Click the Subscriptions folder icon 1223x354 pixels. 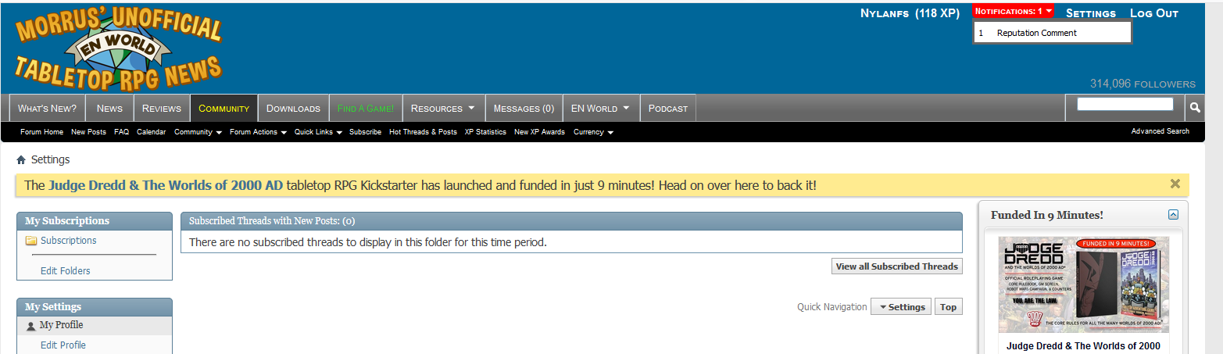pos(31,241)
